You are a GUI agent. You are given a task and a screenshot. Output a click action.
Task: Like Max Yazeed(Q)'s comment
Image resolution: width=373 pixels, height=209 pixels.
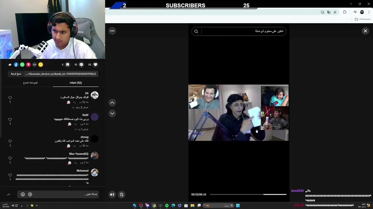tap(10, 158)
